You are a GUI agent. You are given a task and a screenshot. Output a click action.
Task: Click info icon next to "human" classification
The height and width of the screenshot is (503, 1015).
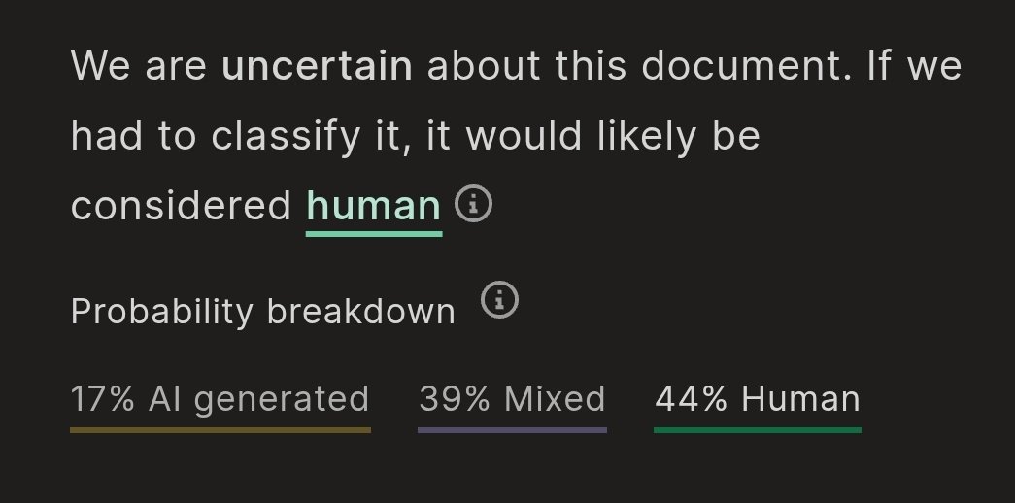tap(474, 204)
